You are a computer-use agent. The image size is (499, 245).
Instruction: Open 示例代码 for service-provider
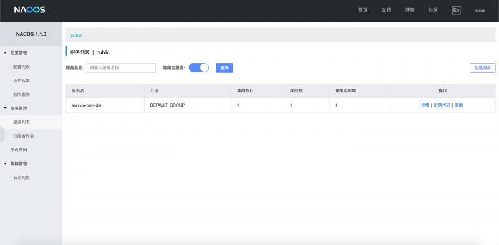tap(442, 105)
